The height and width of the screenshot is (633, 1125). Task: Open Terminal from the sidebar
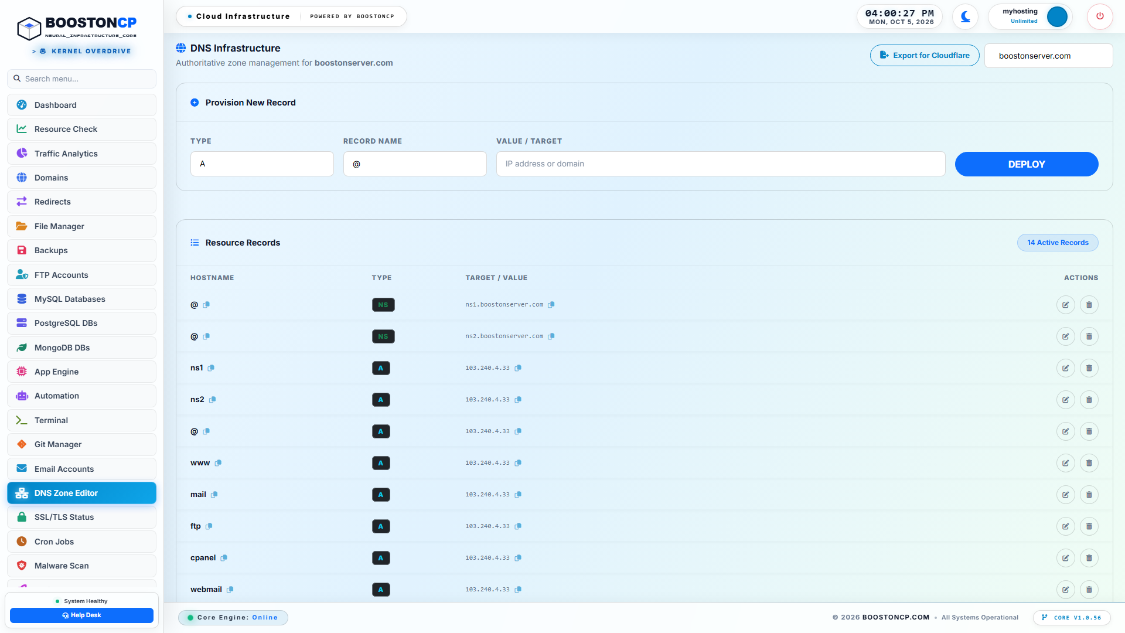[x=81, y=420]
